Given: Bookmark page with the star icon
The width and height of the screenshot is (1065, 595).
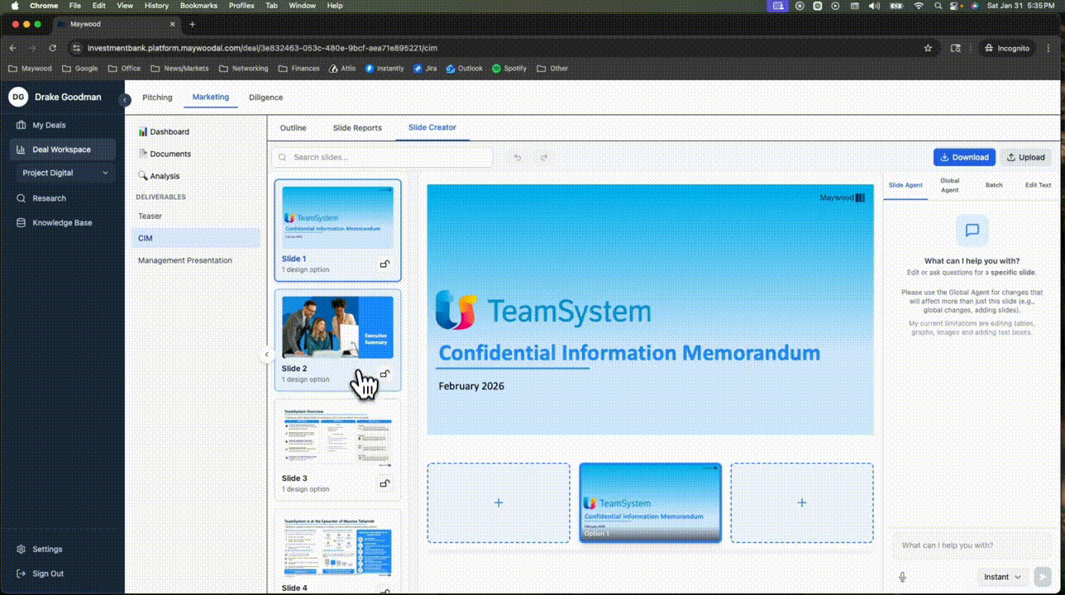Looking at the screenshot, I should coord(928,48).
